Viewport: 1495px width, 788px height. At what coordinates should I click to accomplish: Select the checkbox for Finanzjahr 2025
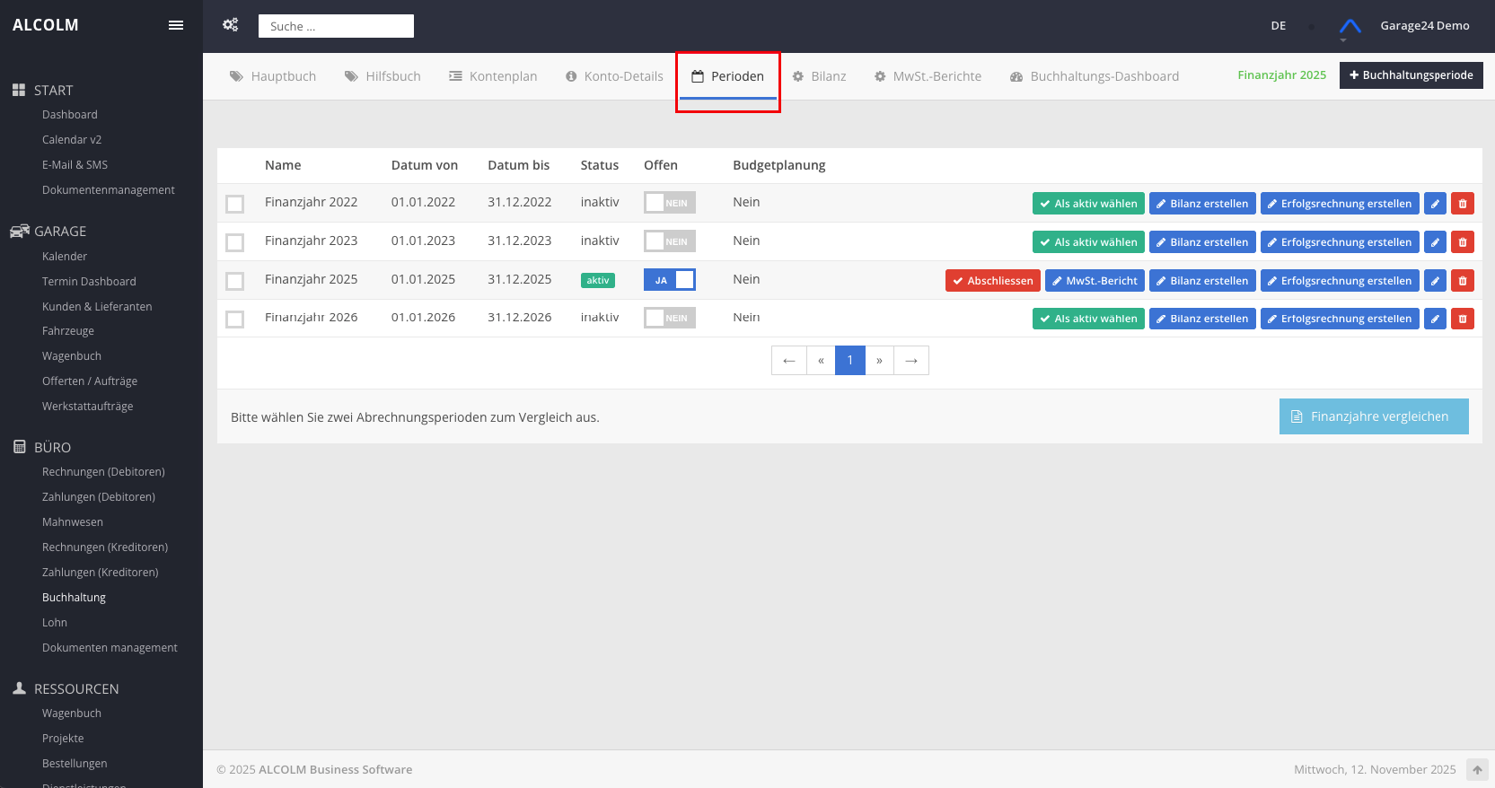point(235,281)
